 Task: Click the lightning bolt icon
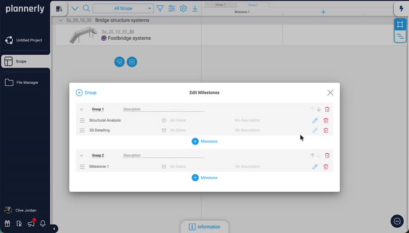[401, 9]
